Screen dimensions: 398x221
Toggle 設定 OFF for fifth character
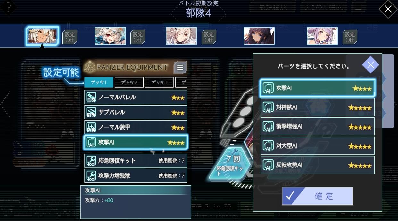tap(350, 37)
